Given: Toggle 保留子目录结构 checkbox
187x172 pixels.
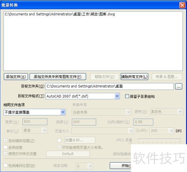Looking at the screenshot, I should click(127, 96).
